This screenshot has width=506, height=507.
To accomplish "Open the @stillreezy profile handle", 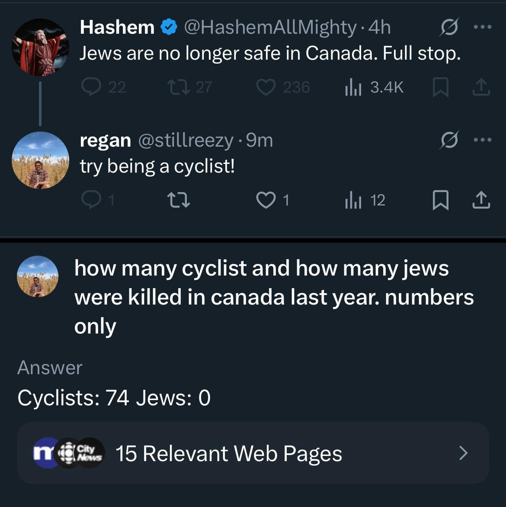I will point(186,141).
